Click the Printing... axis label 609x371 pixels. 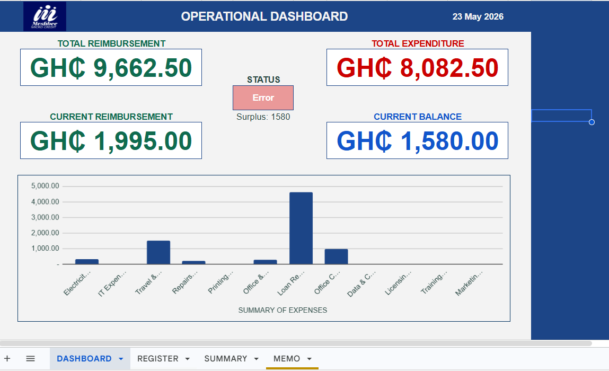pos(220,281)
